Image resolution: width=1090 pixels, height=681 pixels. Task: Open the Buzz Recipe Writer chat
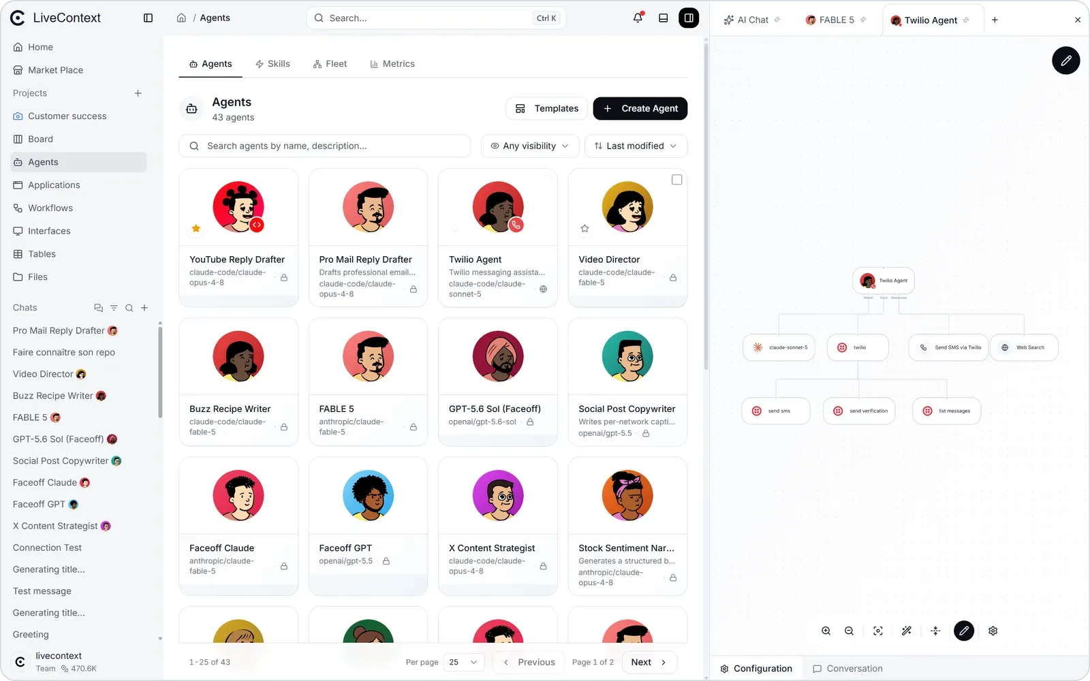click(x=60, y=396)
